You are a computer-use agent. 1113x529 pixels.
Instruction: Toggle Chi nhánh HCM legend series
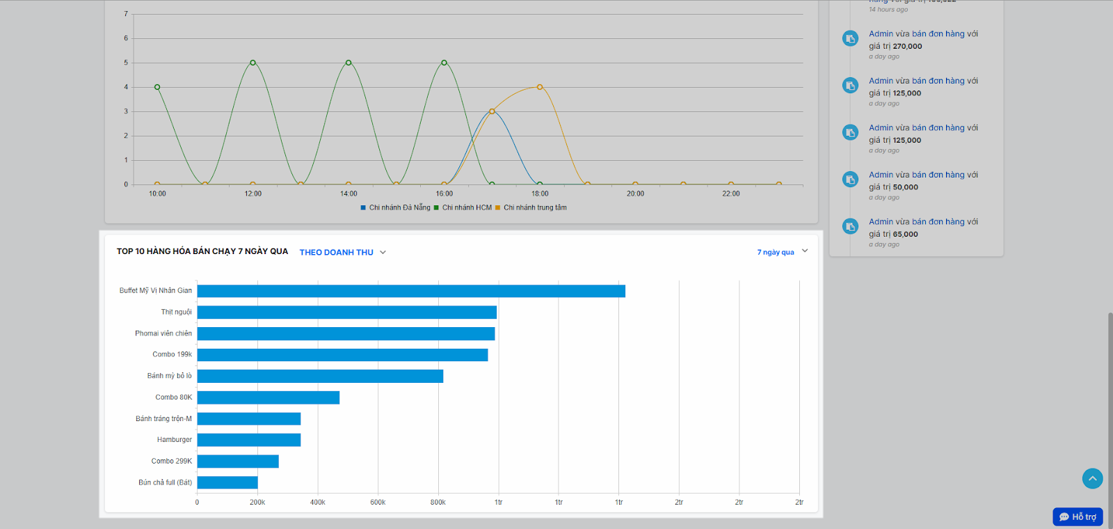463,207
